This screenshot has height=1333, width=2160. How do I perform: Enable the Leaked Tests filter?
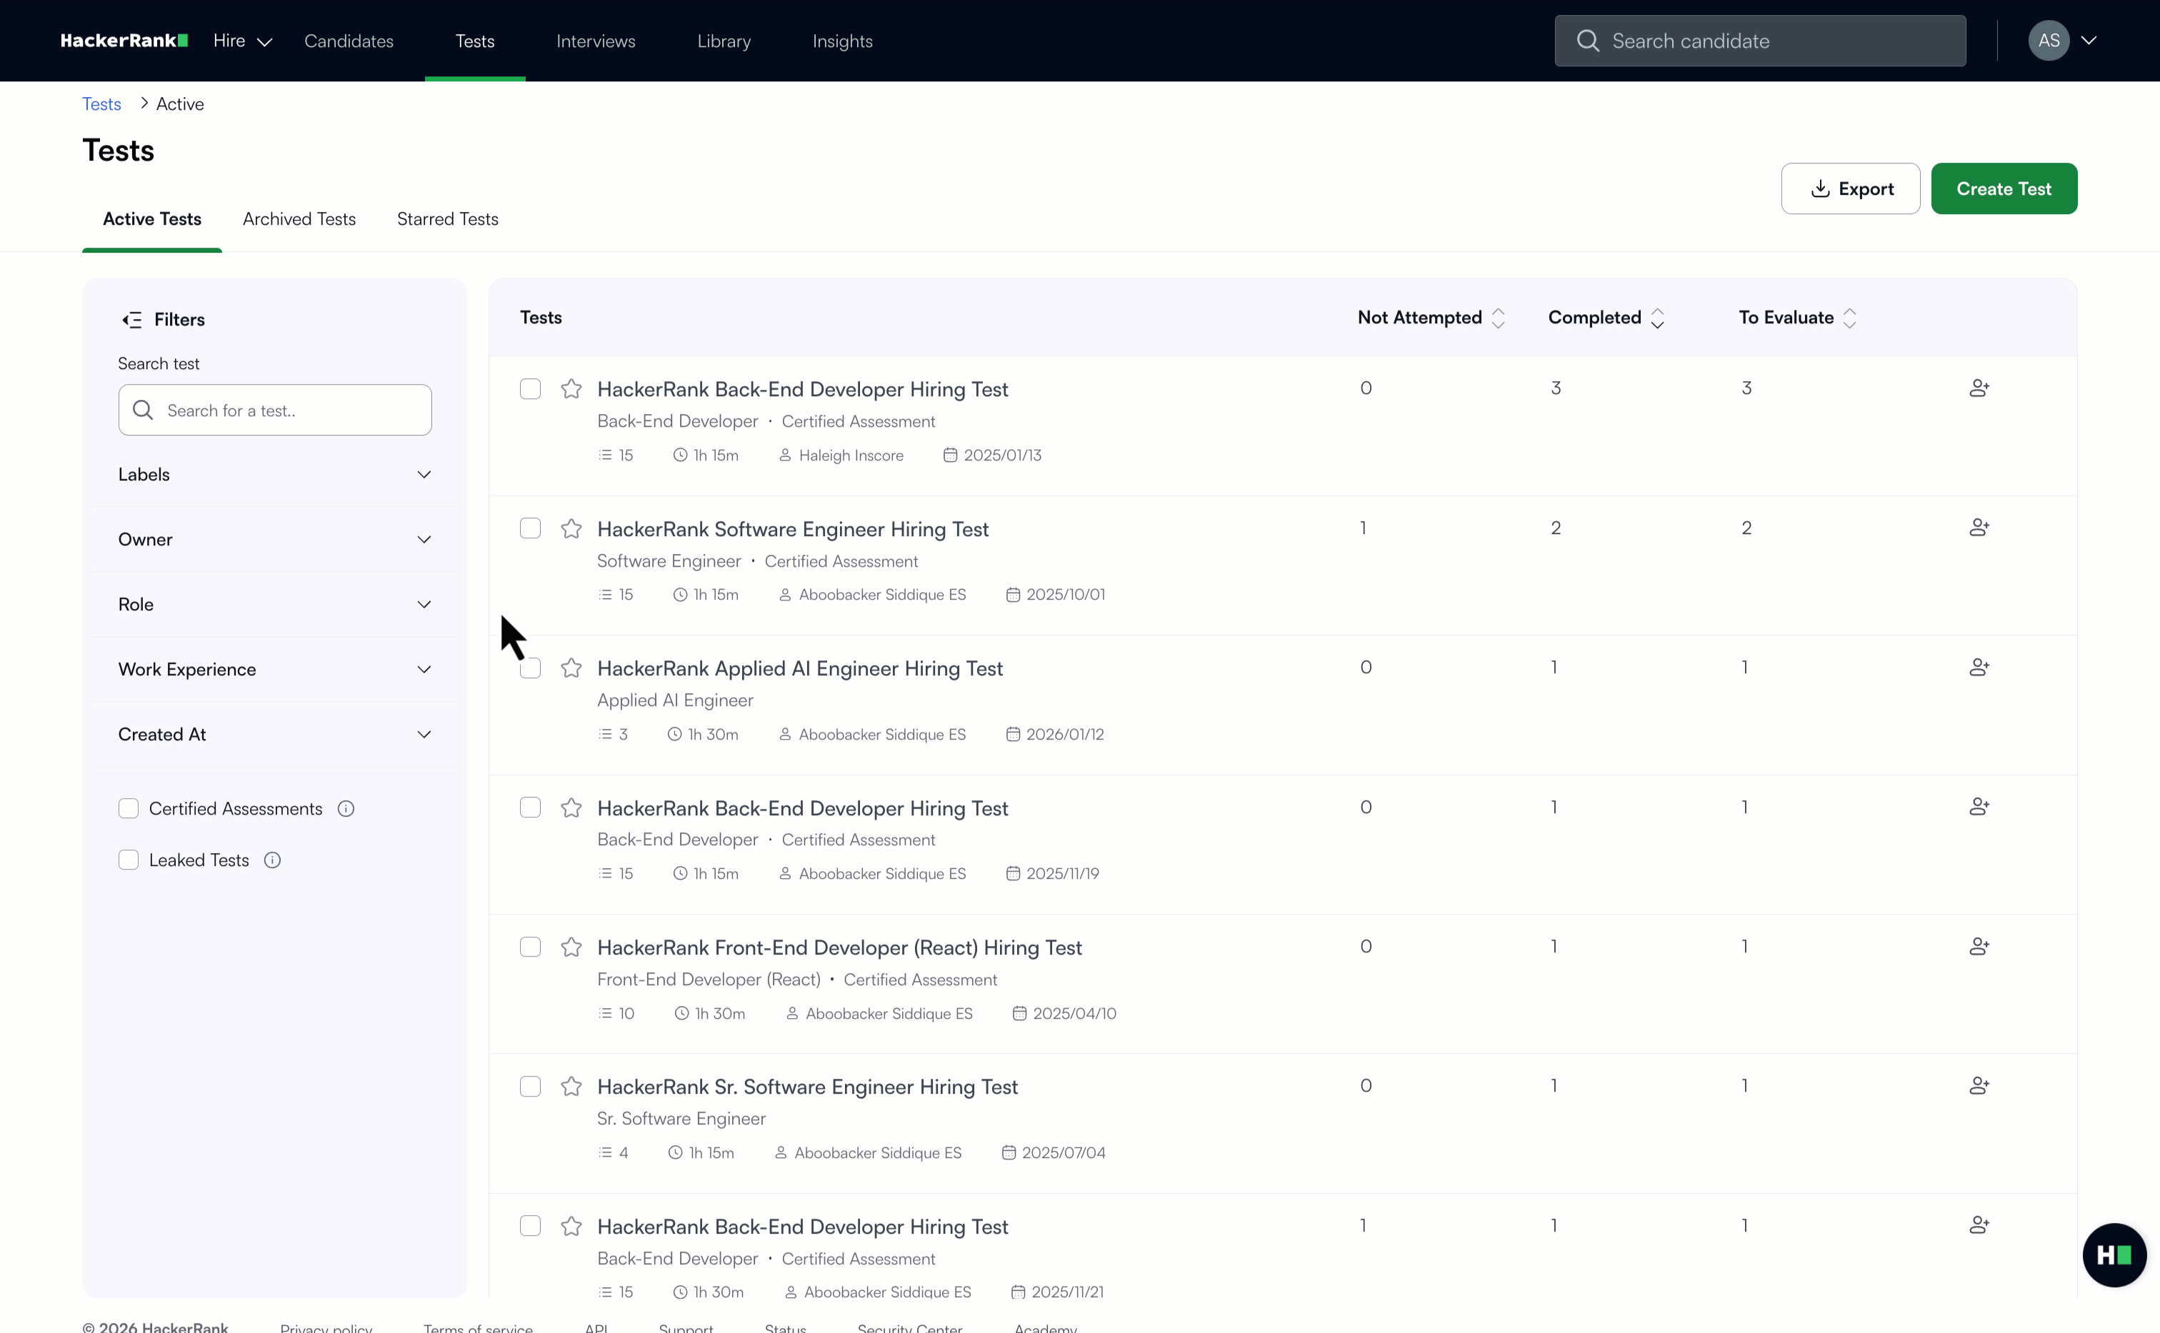pos(128,860)
